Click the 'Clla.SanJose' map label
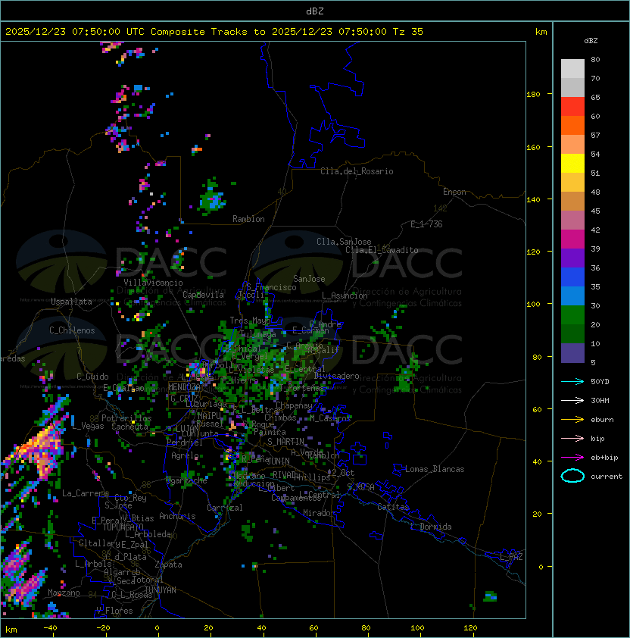The height and width of the screenshot is (638, 630). [344, 242]
